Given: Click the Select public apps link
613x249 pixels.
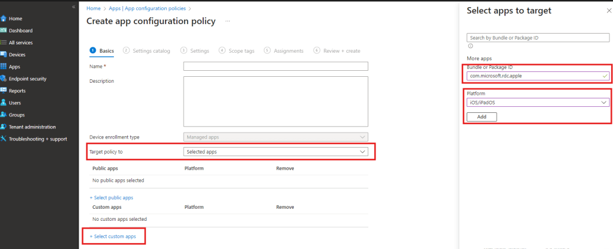Looking at the screenshot, I should point(112,197).
